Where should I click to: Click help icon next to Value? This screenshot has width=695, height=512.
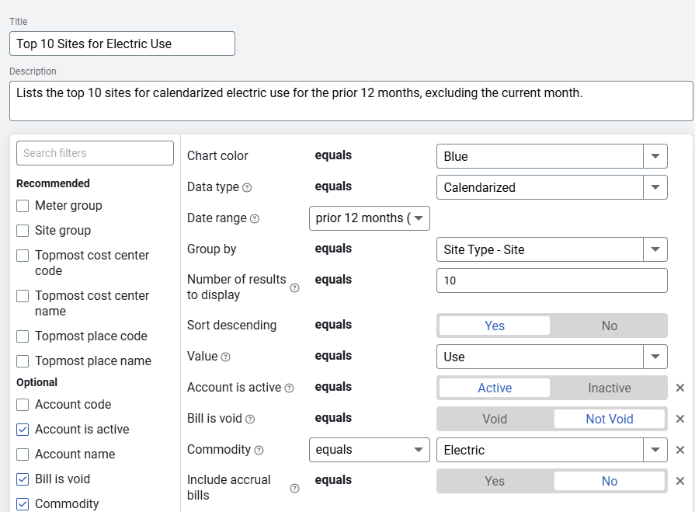coord(225,357)
